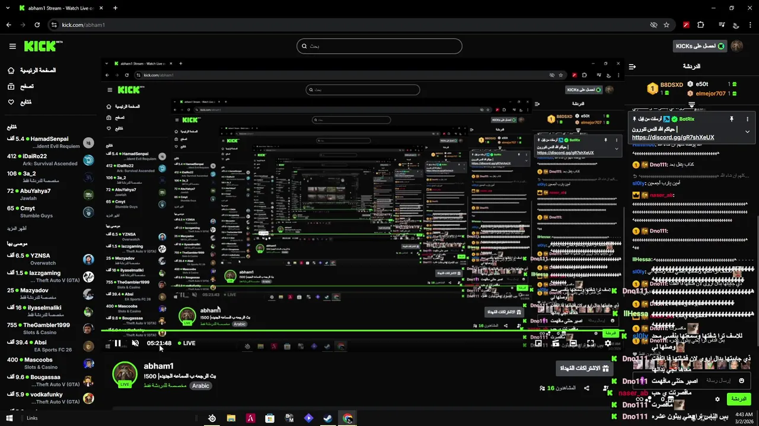759x426 pixels.
Task: Open a new Chrome tab
Action: click(x=115, y=8)
